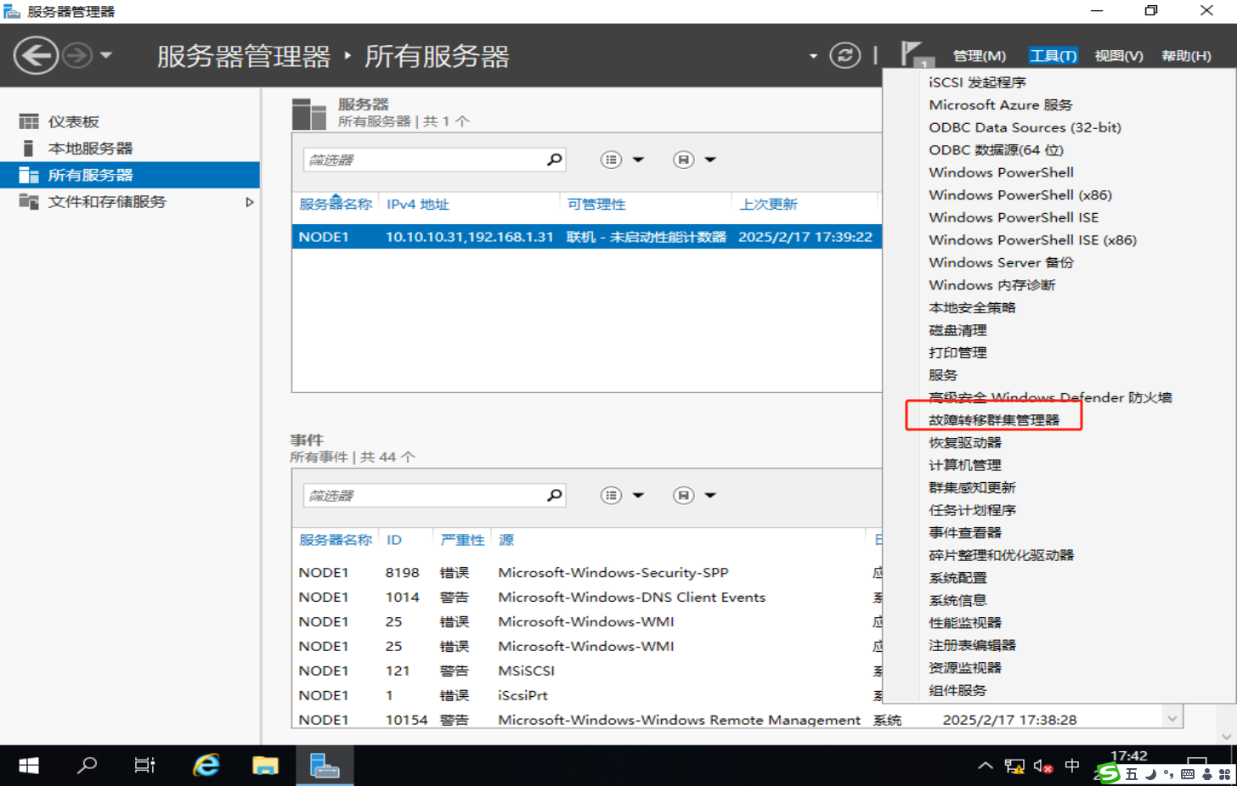Open 注册表编辑器 from the Tools menu
1237x786 pixels.
(x=972, y=645)
